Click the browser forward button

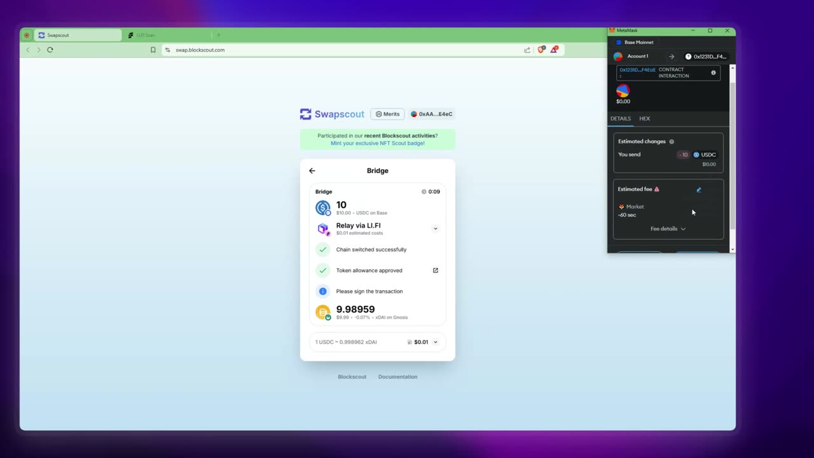pyautogui.click(x=38, y=50)
